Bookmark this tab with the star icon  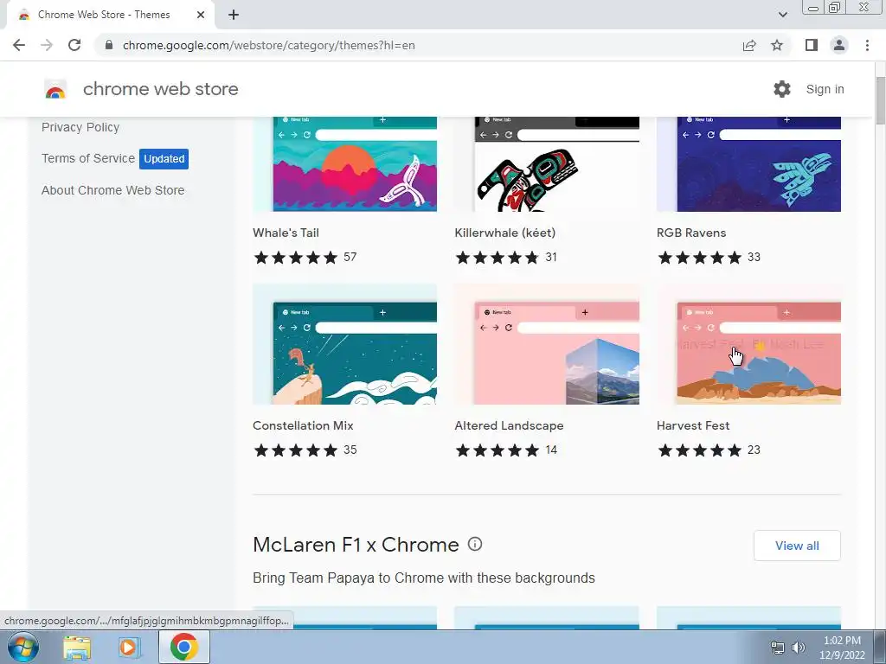pos(777,45)
